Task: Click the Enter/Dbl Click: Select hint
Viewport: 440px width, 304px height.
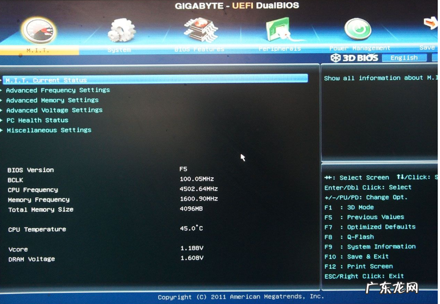Action: point(368,187)
